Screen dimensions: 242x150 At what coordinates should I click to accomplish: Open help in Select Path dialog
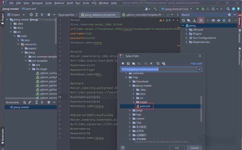[x=123, y=148]
